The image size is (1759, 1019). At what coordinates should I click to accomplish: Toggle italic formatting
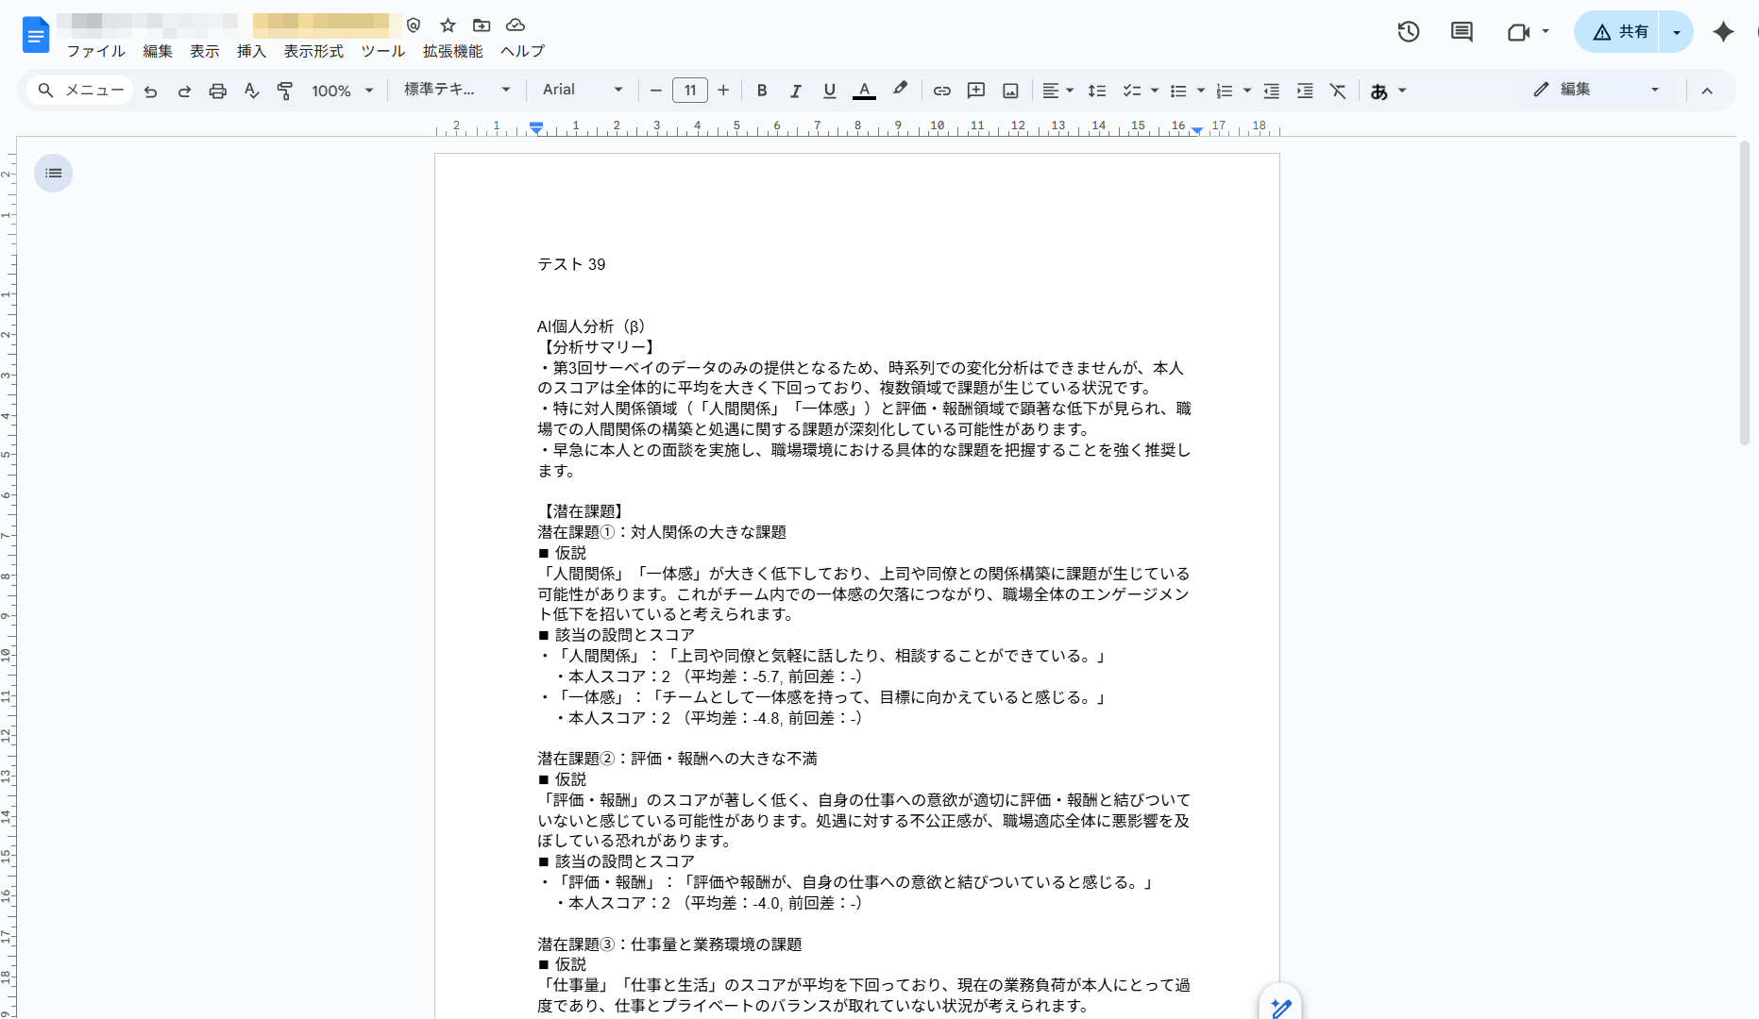(796, 91)
